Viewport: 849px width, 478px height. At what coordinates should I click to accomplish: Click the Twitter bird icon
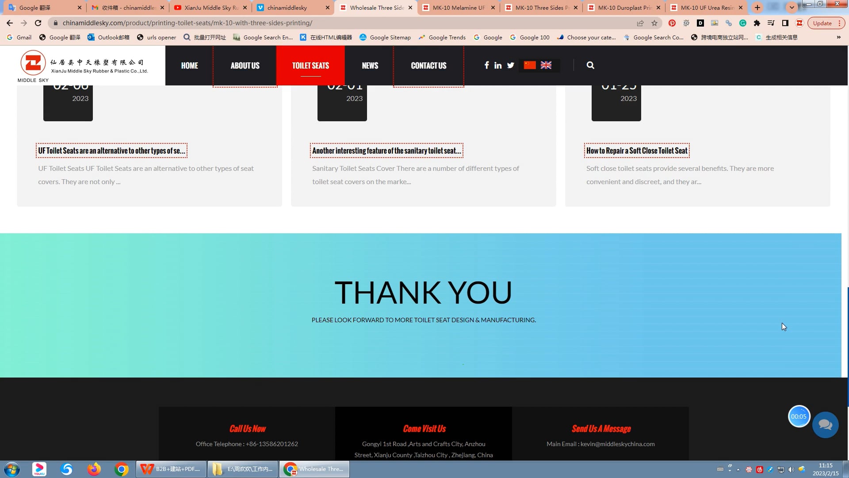(510, 65)
